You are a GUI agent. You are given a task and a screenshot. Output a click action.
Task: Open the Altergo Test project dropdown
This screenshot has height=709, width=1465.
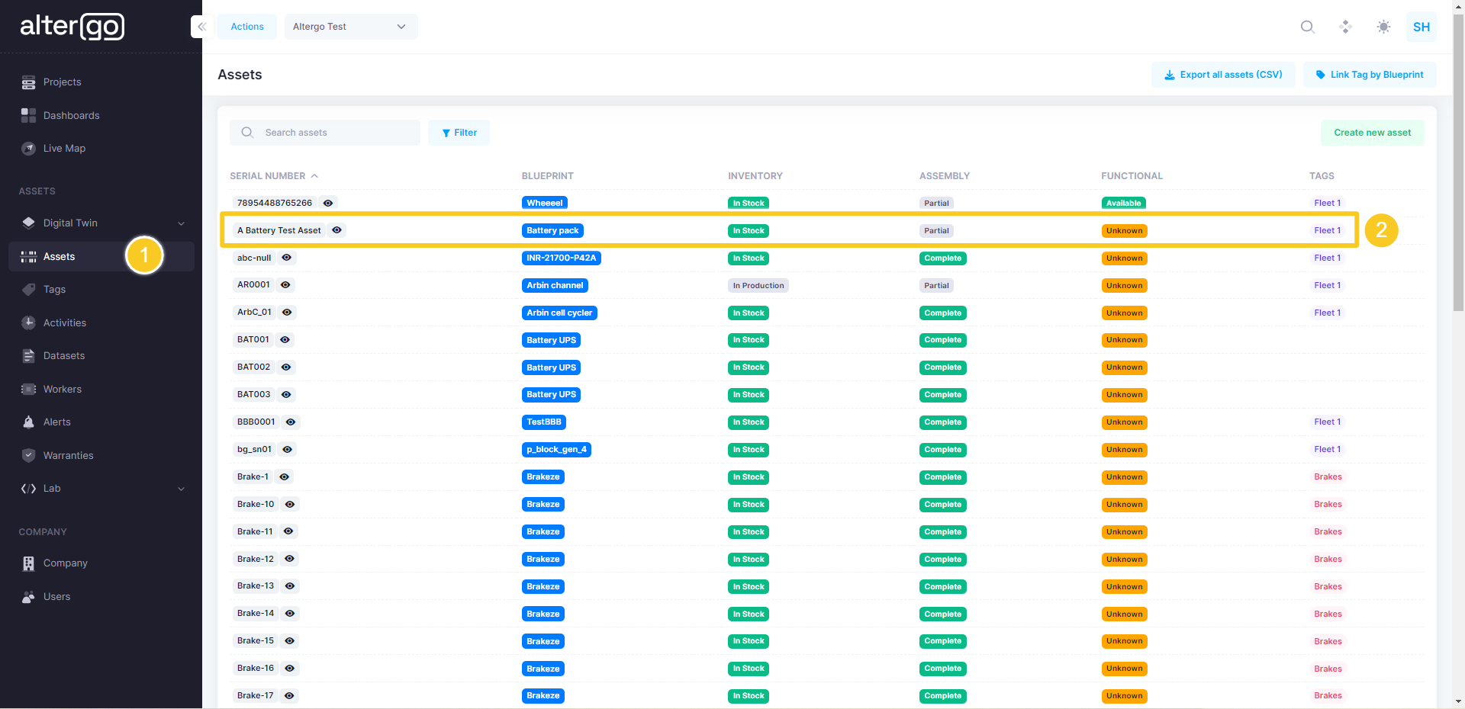pos(350,27)
